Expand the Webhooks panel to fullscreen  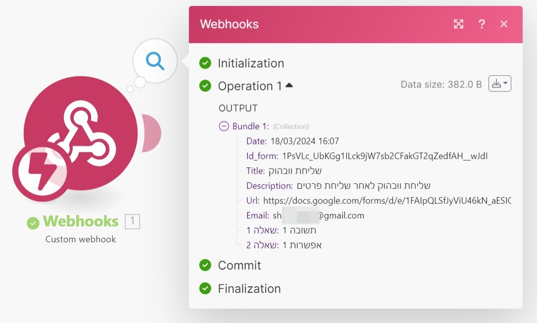point(458,24)
